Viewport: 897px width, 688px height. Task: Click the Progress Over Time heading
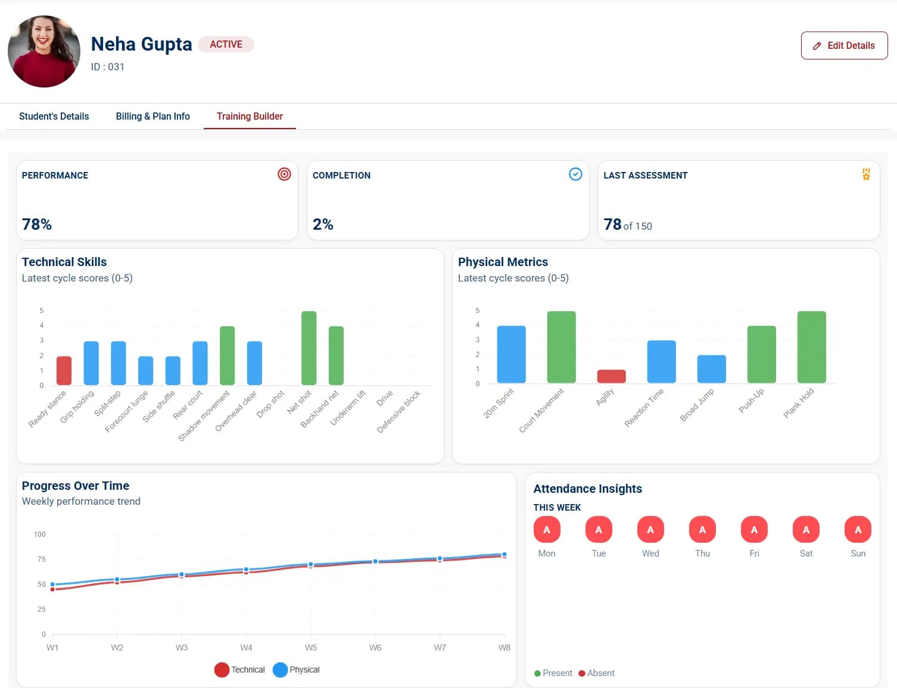click(x=76, y=486)
